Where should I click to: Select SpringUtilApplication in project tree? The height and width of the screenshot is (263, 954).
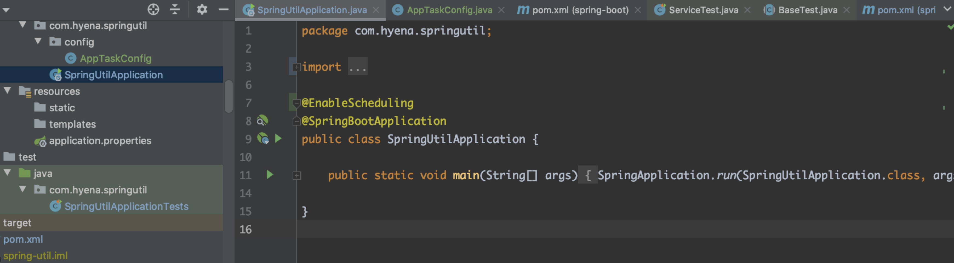pos(113,75)
